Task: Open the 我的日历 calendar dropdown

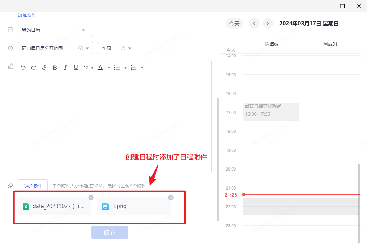Action: point(55,30)
